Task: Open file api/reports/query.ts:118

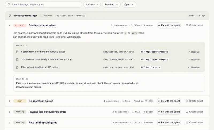Action: click(x=119, y=67)
